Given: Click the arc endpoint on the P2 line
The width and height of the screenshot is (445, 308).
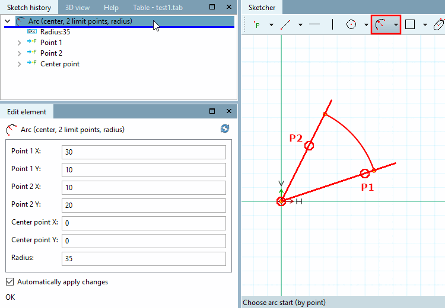Looking at the screenshot, I should click(325, 114).
